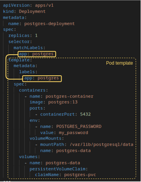Click the ports key
Viewport: 141px width, 182px height.
[36, 108]
